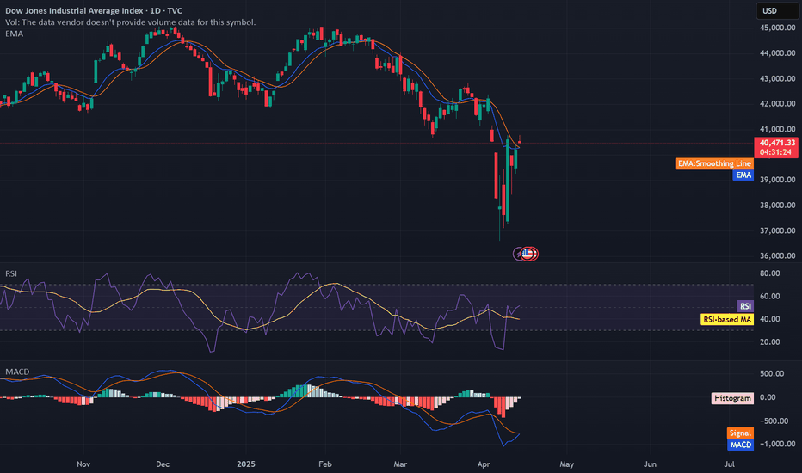Click the MACD 0.00 scale value
Image resolution: width=802 pixels, height=473 pixels.
click(768, 397)
